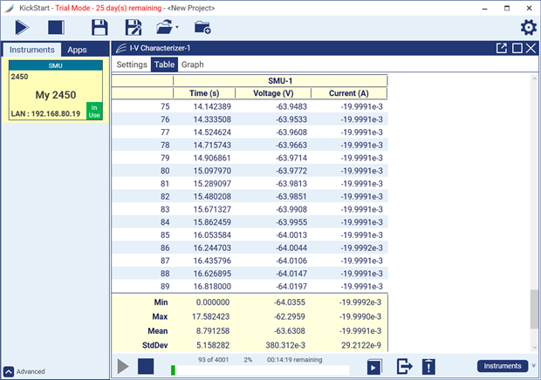Viewport: 541px width, 380px height.
Task: Click the run script icon in bottom bar
Action: click(x=373, y=367)
